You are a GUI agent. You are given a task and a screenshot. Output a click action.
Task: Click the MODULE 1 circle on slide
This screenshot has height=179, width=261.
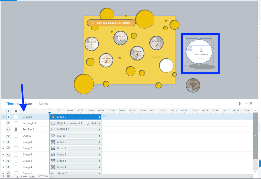[x=91, y=44]
